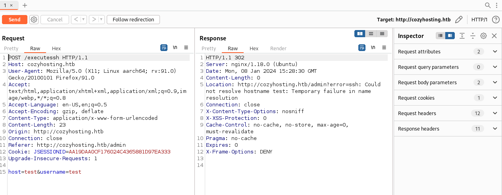The width and height of the screenshot is (502, 195).
Task: Click the orange Send button
Action: coord(14,19)
